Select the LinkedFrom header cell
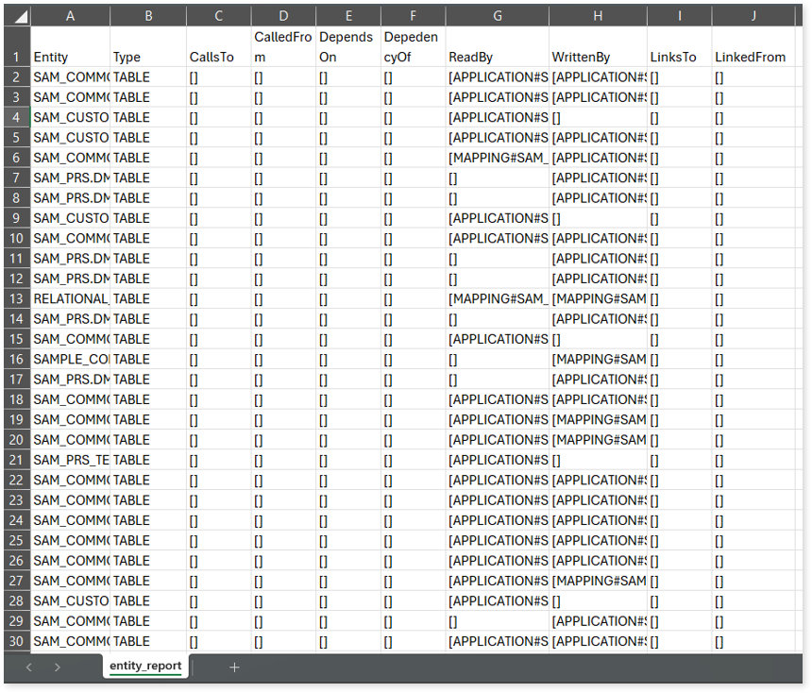812x693 pixels. pyautogui.click(x=753, y=57)
